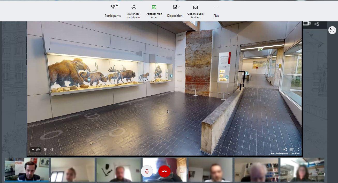The width and height of the screenshot is (338, 183).
Task: Toggle the microphone mute button
Action: click(x=147, y=171)
